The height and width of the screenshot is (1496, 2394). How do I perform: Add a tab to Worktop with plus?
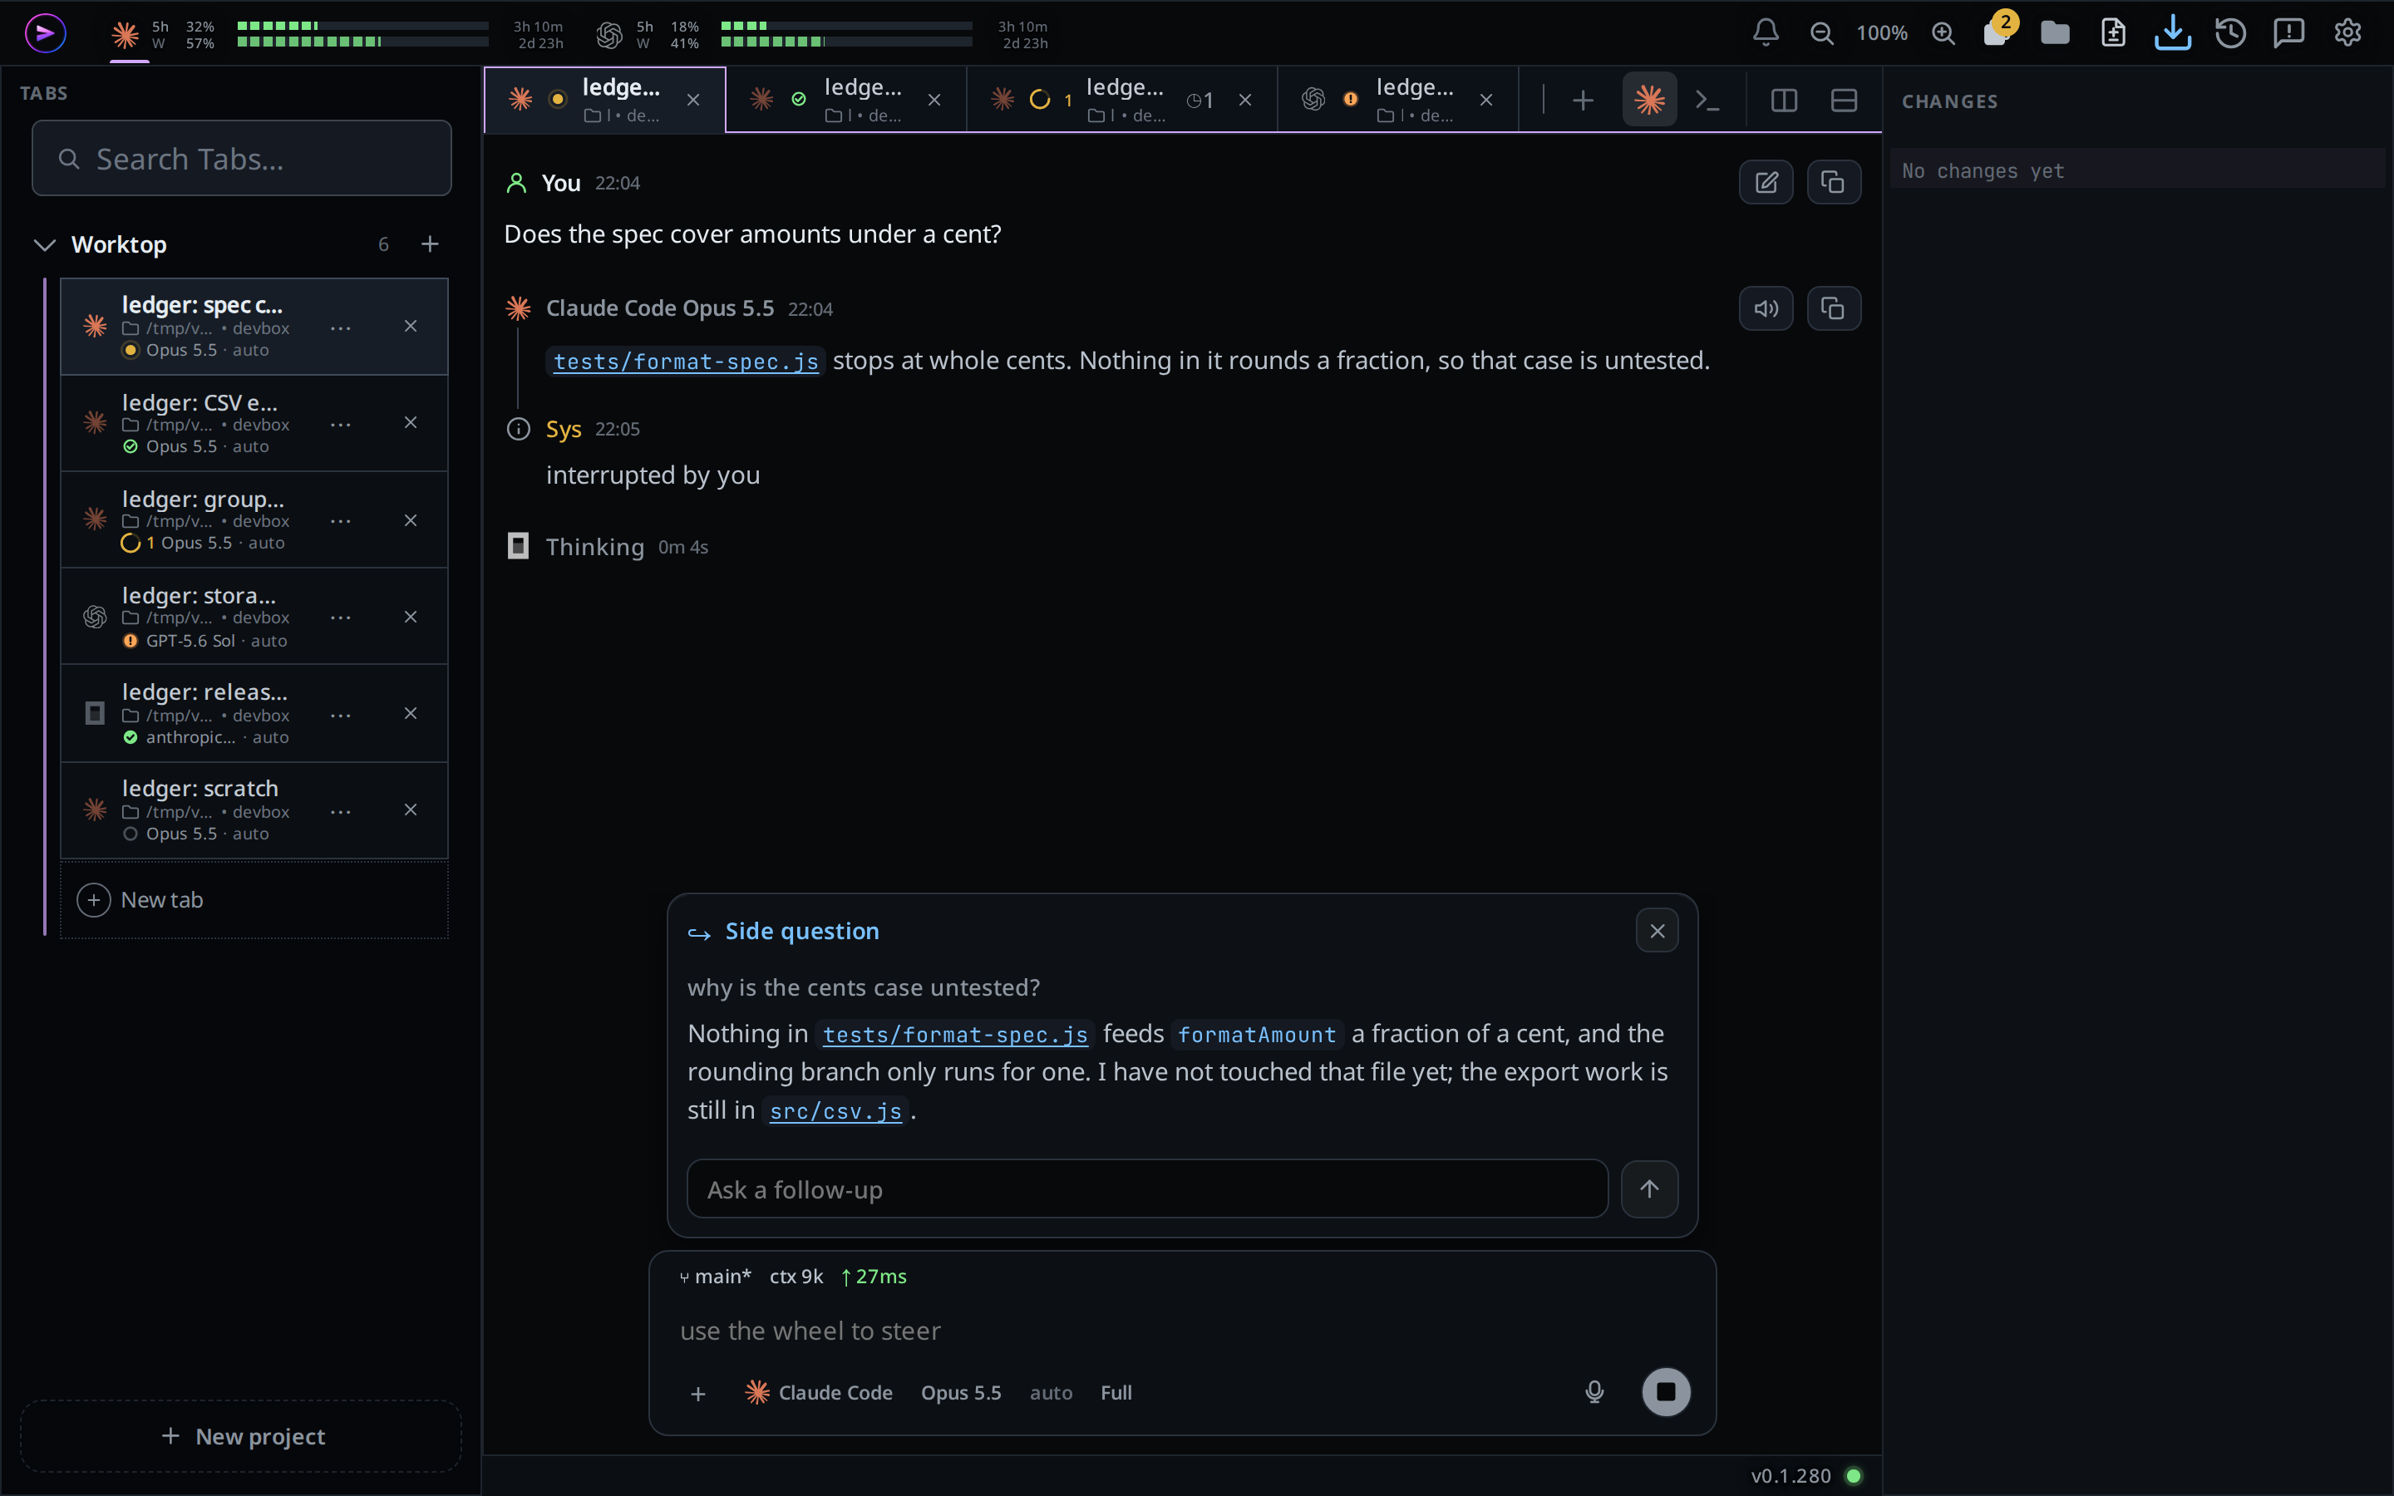coord(429,244)
